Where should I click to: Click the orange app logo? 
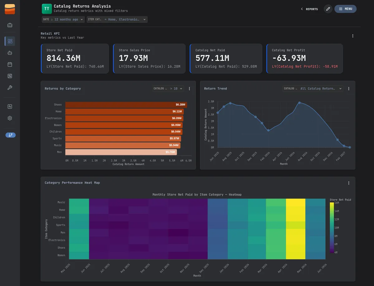coord(10,9)
